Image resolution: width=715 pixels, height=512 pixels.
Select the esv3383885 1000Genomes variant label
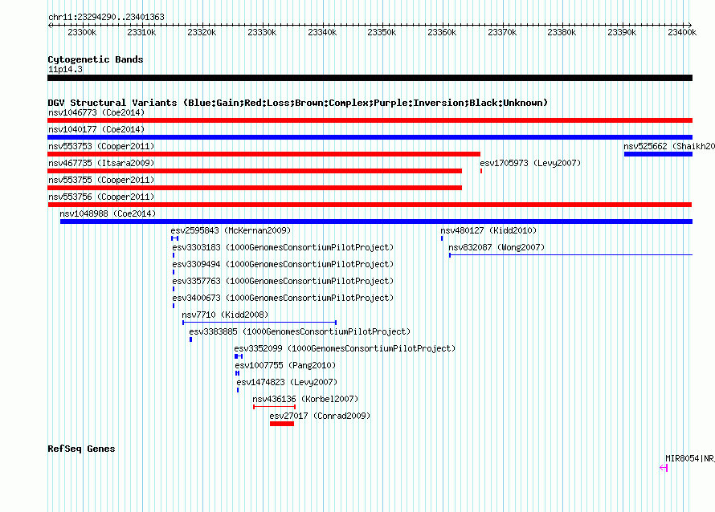(x=300, y=331)
